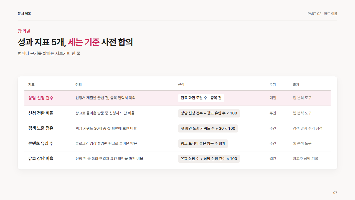
Task: Click "주간" in the 신청 전환 비율 row
Action: pyautogui.click(x=273, y=113)
